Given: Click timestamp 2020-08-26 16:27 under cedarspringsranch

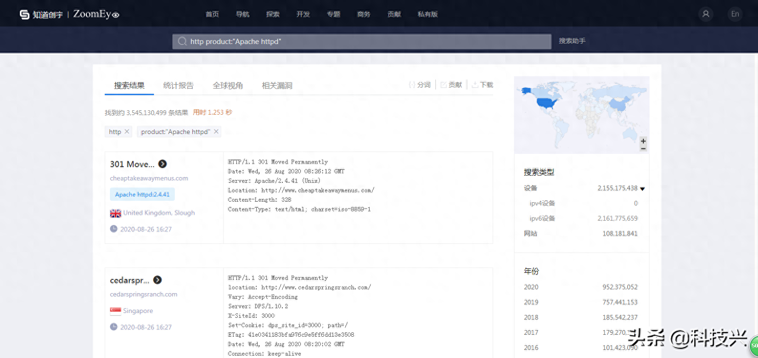Looking at the screenshot, I should 146,327.
